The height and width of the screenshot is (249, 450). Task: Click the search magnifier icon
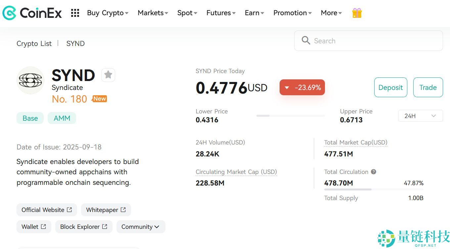point(306,41)
